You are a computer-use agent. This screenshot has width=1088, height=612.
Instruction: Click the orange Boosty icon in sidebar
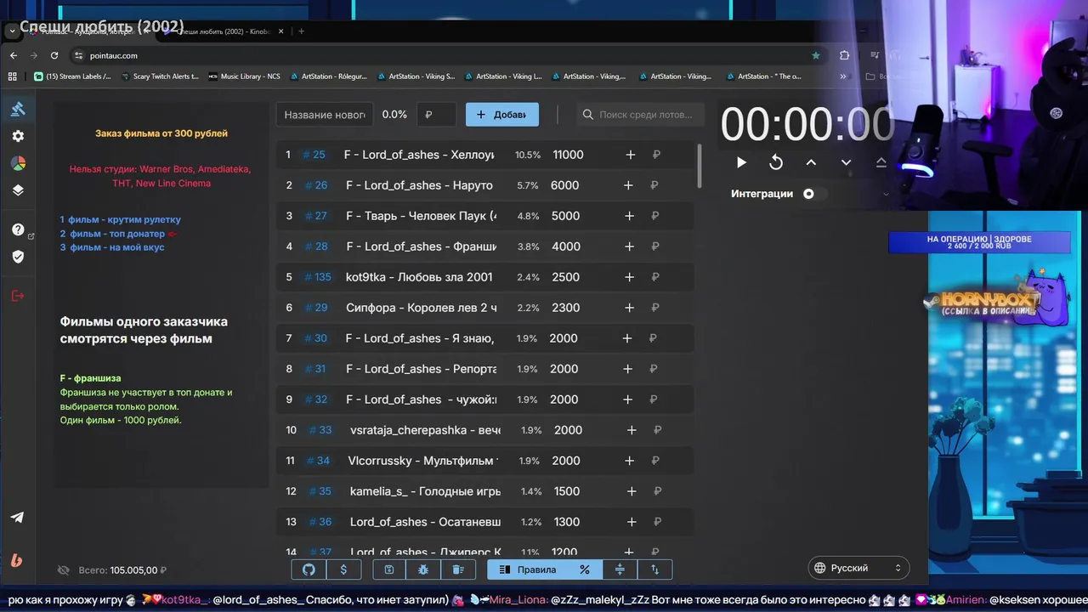pos(18,560)
